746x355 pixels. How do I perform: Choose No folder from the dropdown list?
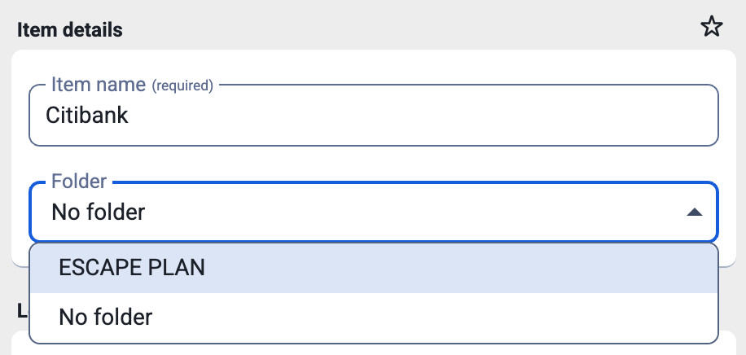105,317
